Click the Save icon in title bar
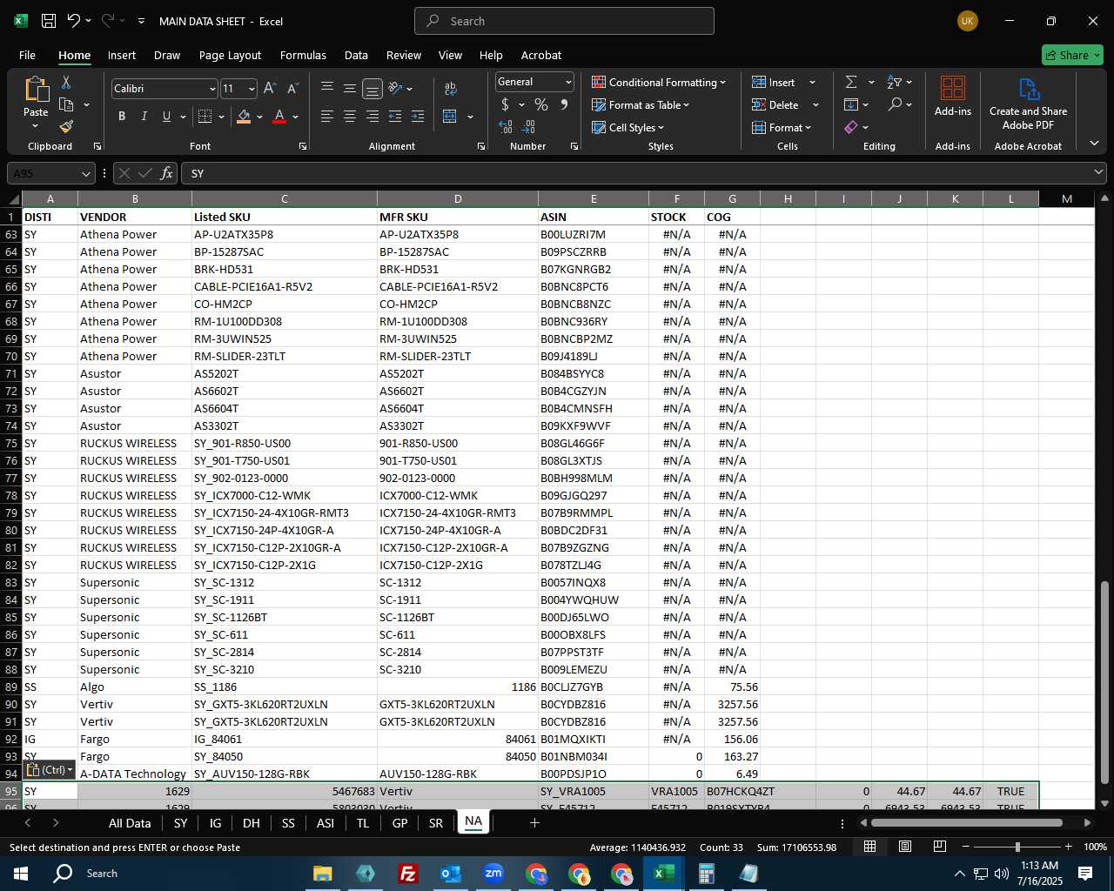This screenshot has width=1114, height=891. (x=49, y=21)
